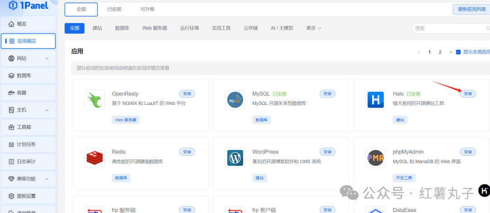Viewport: 490px width, 213px height.
Task: Filter by 实用工具 category
Action: point(221,28)
